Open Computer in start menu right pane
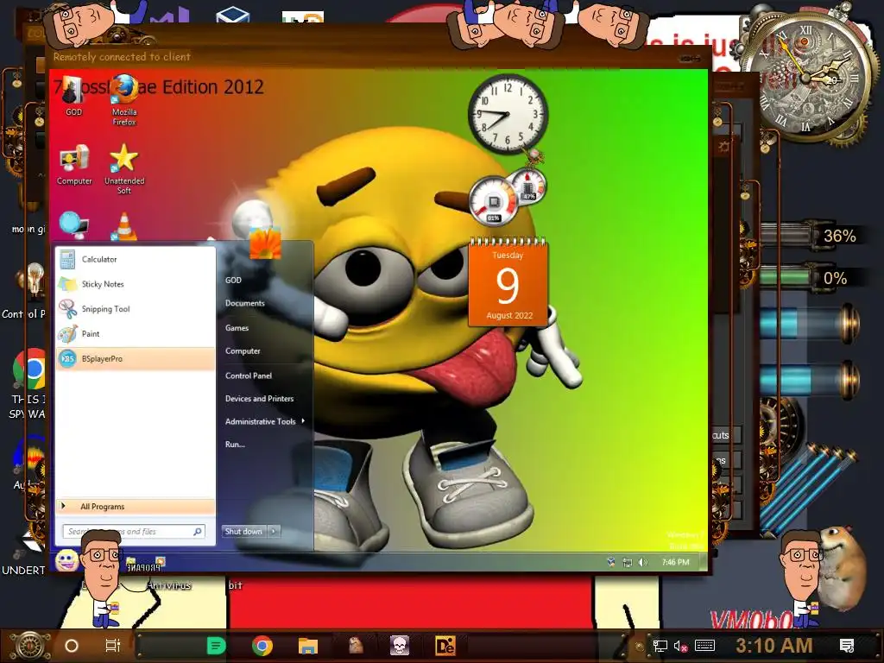Image resolution: width=884 pixels, height=663 pixels. pyautogui.click(x=243, y=350)
